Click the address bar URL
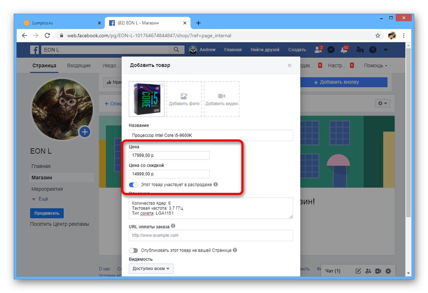Viewport: 428px width, 293px height. [149, 36]
